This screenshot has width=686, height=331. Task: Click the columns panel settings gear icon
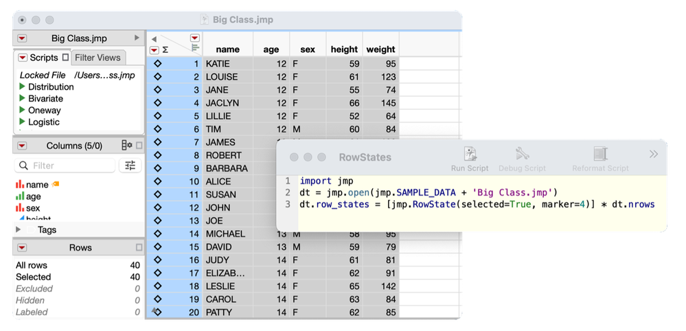(127, 145)
